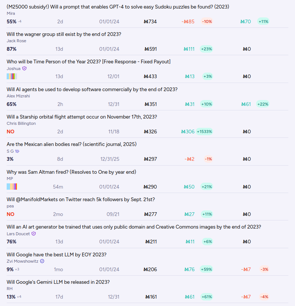295x306 pixels.
Task: Click the red NO resolution for ManifoldMarkets Twitter market
Action: pyautogui.click(x=10, y=214)
